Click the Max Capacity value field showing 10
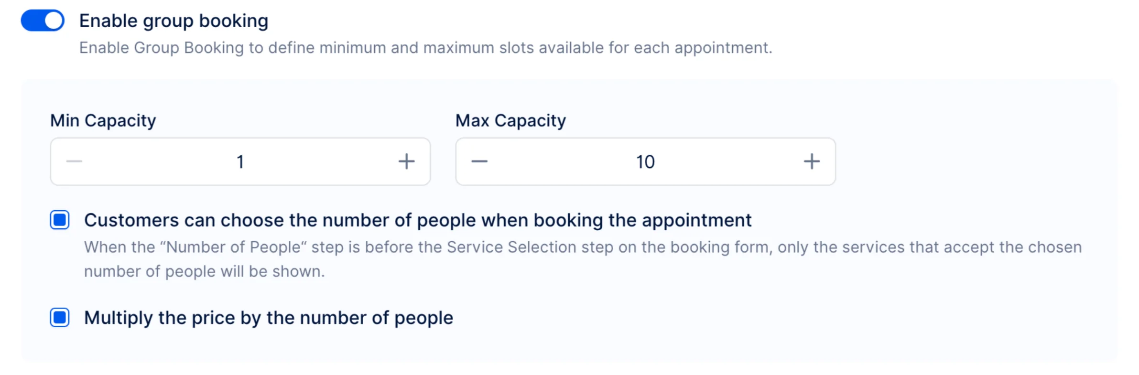The height and width of the screenshot is (375, 1139). [645, 162]
